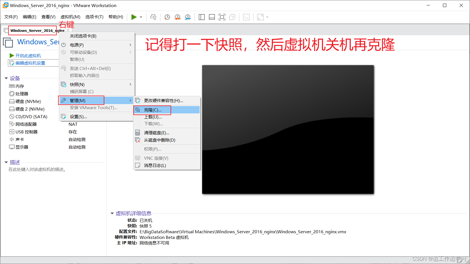Click the wrench icon beside 管理(M)
470x264 pixels.
coord(63,100)
